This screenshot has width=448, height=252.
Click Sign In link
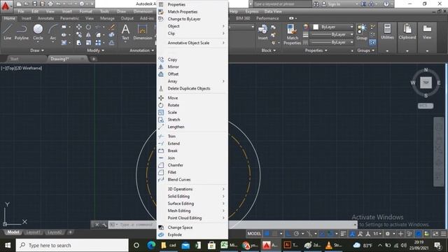point(335,4)
